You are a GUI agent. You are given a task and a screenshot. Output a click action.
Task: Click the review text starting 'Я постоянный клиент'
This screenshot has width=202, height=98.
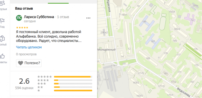click(49, 36)
